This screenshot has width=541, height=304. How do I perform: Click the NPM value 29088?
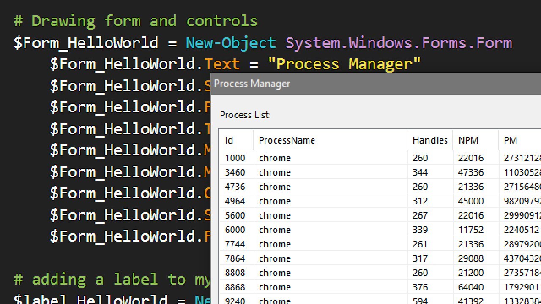click(x=471, y=258)
